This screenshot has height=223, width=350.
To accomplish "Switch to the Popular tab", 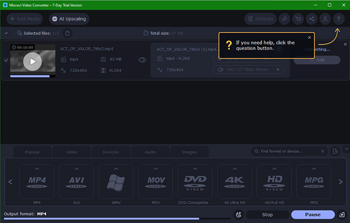I will click(x=32, y=152).
